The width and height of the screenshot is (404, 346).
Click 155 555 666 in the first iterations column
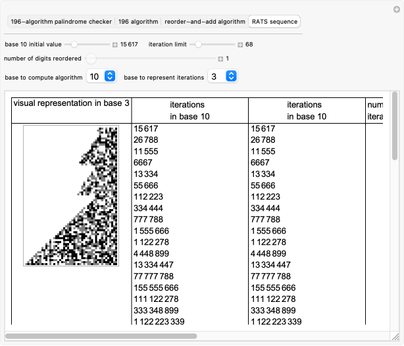(x=156, y=287)
